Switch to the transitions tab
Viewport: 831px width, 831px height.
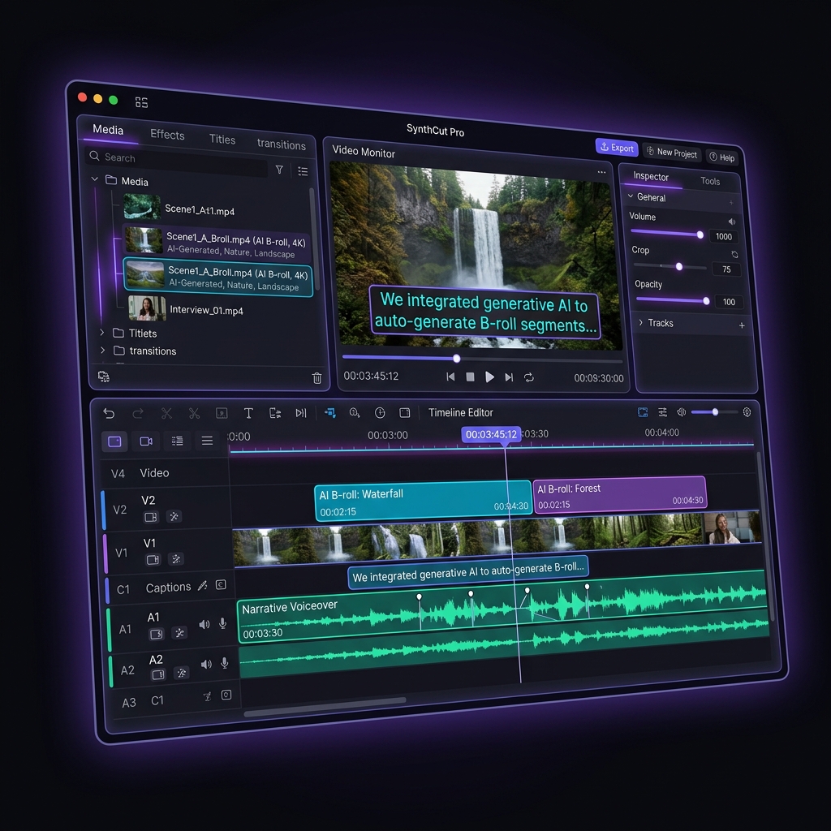[282, 144]
